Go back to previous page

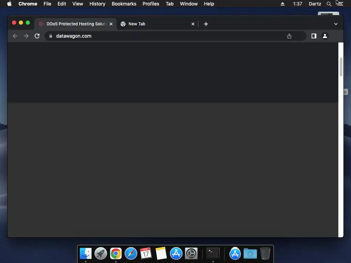15,36
